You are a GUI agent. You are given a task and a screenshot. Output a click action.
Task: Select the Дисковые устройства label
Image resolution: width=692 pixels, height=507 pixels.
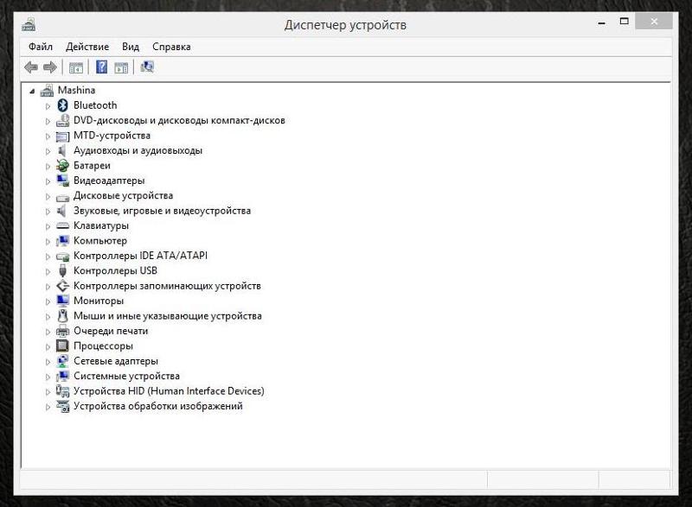click(x=123, y=195)
